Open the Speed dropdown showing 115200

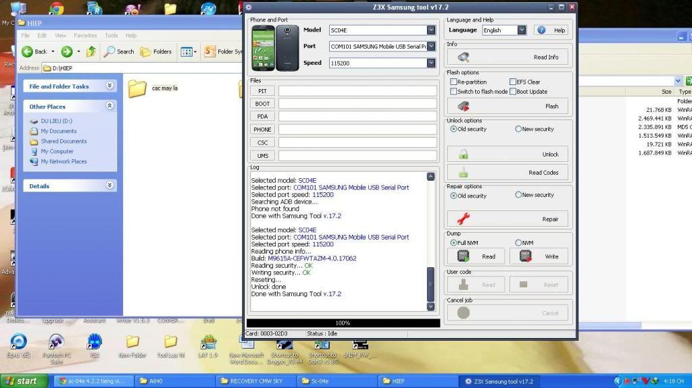[x=431, y=63]
